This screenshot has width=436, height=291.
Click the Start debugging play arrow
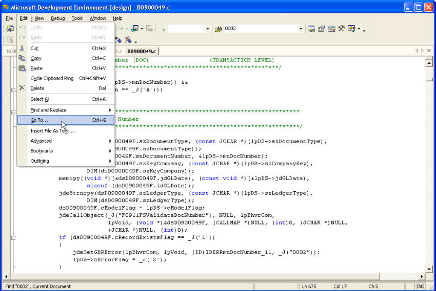pyautogui.click(x=164, y=29)
